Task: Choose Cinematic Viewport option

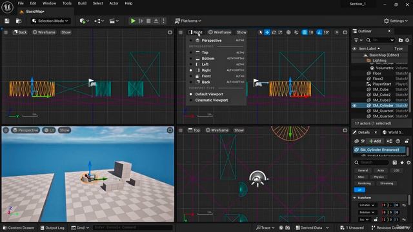Action: click(216, 101)
